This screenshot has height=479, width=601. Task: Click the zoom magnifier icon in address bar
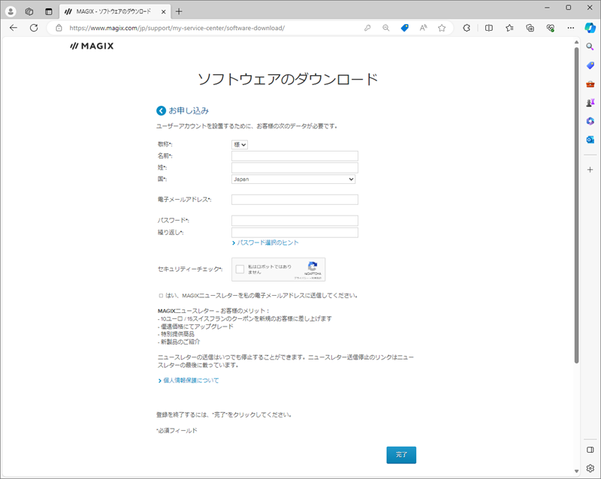pyautogui.click(x=386, y=28)
